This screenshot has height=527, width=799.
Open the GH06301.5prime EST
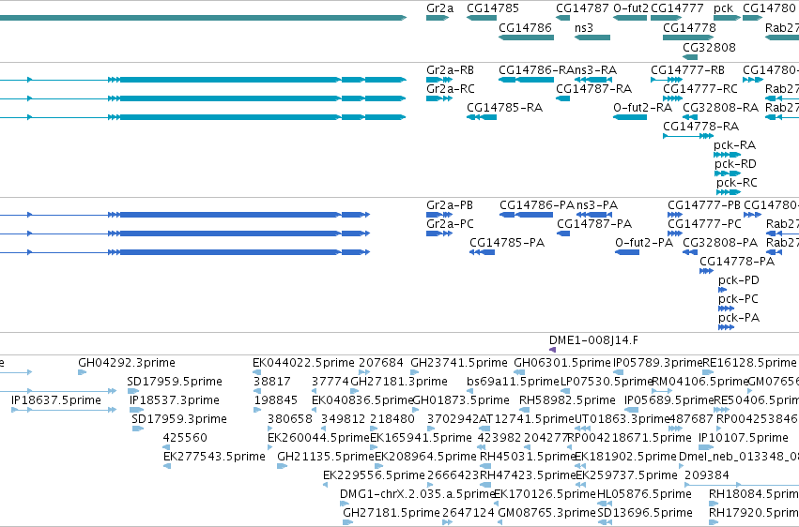tap(518, 372)
